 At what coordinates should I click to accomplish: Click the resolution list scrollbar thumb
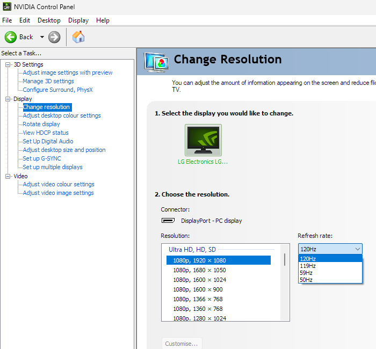[285, 259]
